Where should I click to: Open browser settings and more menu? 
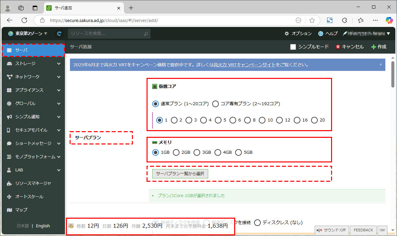click(x=375, y=20)
